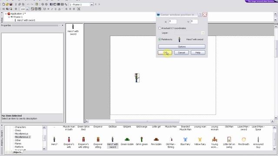This screenshot has width=278, height=156.
Task: Go to previous frame arrow
Action: 96,4
